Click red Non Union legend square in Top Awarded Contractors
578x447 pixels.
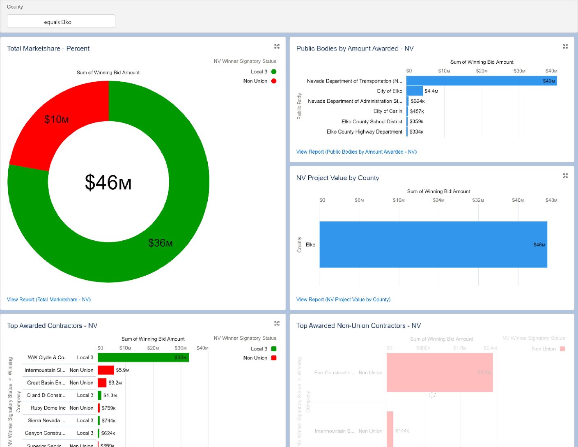(274, 358)
